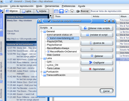The height and width of the screenshot is (101, 129).
Task: Switch to the Artista tab
Action: (x=41, y=11)
